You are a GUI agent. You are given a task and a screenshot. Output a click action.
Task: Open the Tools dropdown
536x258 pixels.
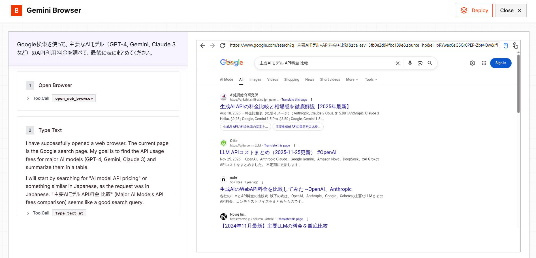coord(371,80)
